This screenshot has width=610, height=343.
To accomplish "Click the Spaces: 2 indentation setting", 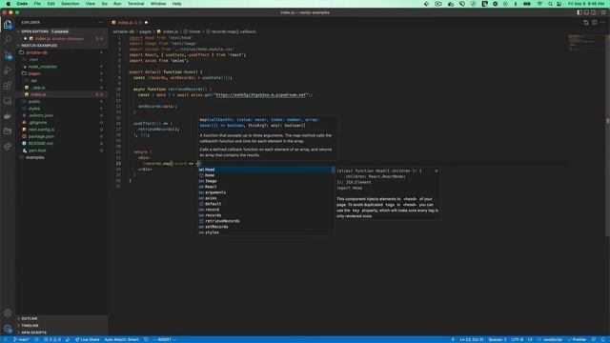I will (498, 339).
